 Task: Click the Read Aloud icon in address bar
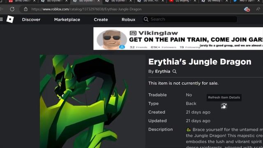[258, 9]
